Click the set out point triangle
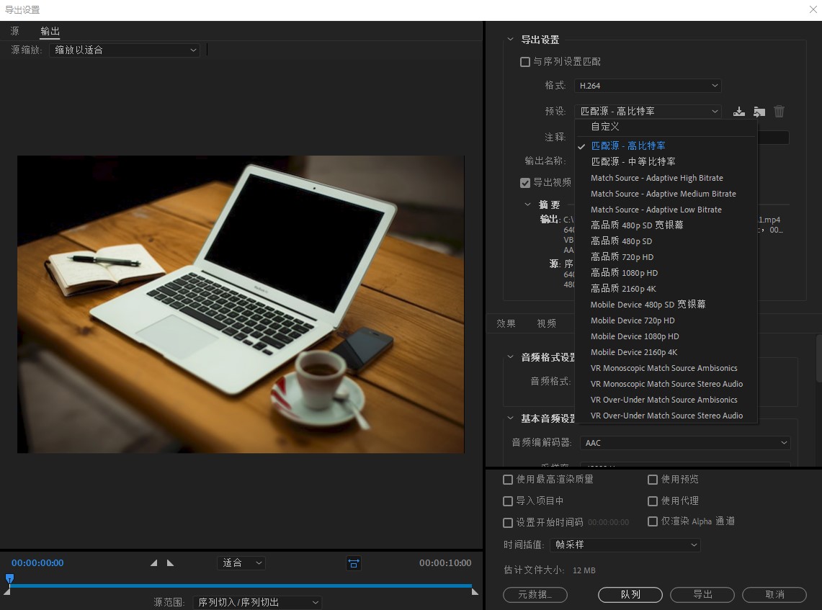This screenshot has width=822, height=610. 170,563
